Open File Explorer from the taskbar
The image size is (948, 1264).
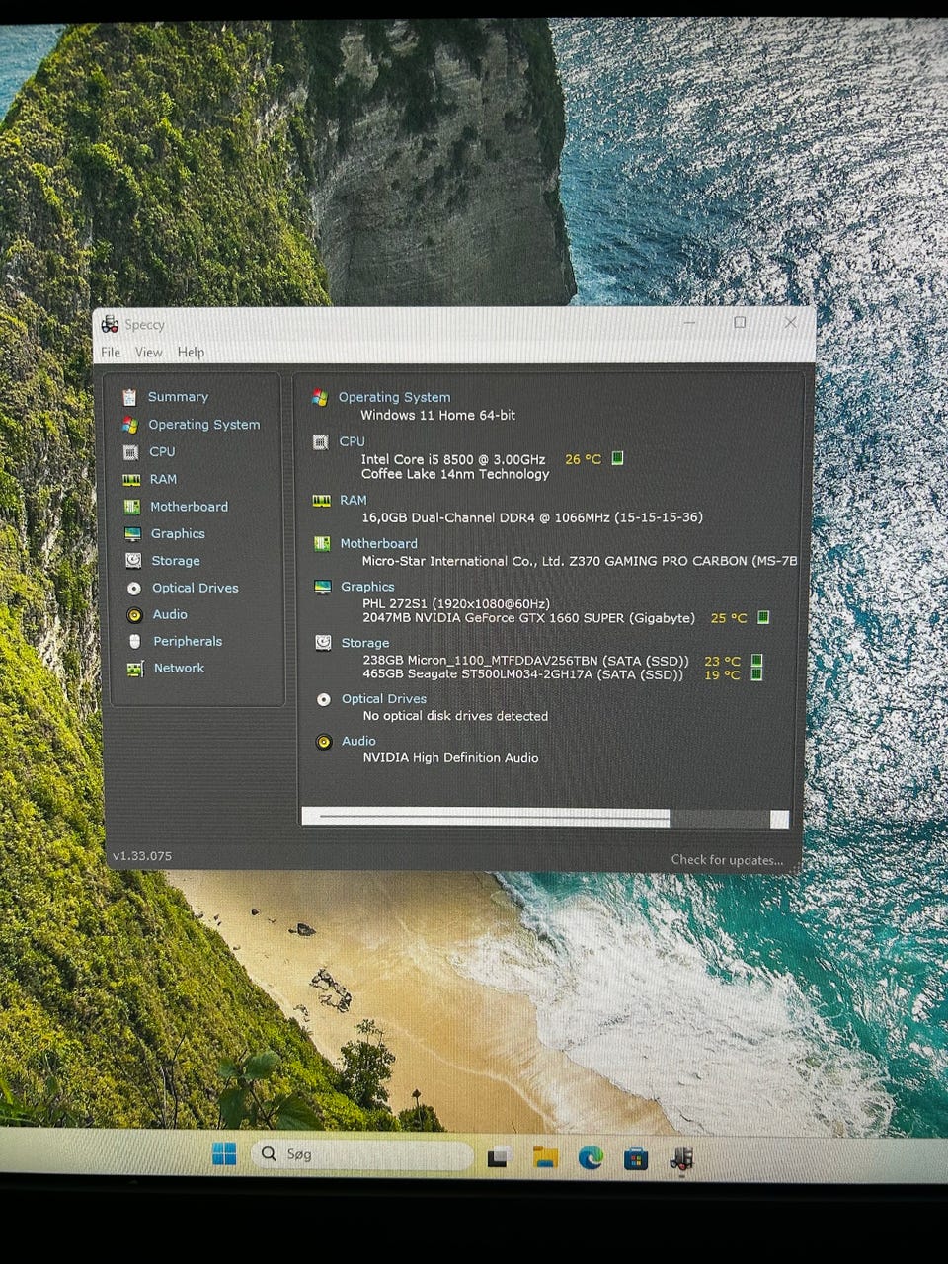coord(545,1157)
